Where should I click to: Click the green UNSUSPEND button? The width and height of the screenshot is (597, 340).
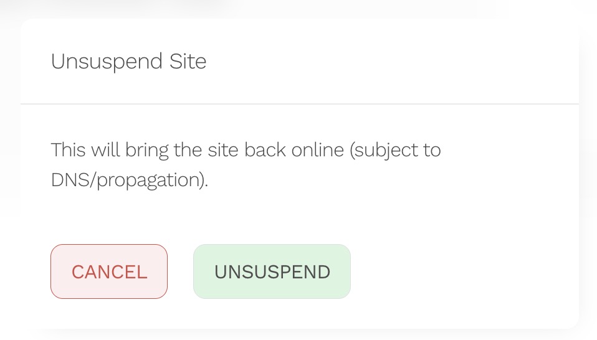(x=272, y=272)
